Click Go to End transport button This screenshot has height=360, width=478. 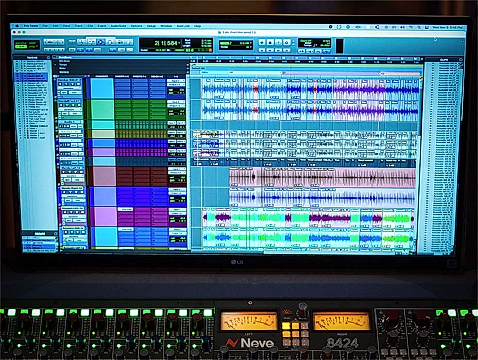(x=286, y=50)
